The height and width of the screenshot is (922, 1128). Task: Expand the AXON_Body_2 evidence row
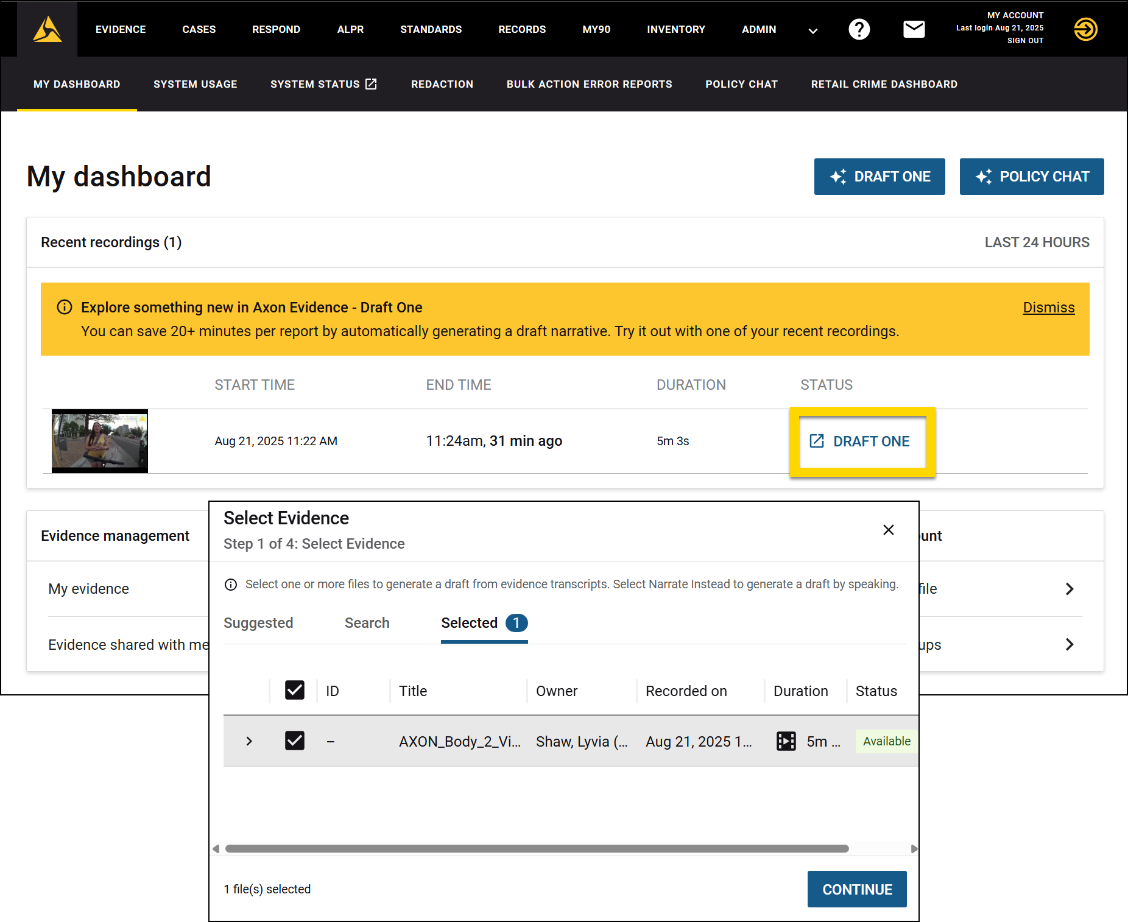pyautogui.click(x=249, y=741)
